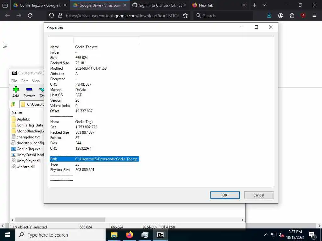This screenshot has height=241, width=322.
Task: Click the network icon in system tray
Action: 274,235
